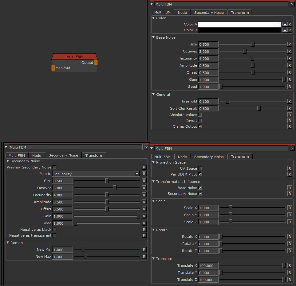Click the Multi FBM node Output port

96,63
